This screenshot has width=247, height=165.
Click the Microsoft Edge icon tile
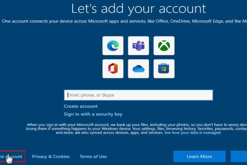coord(113,46)
